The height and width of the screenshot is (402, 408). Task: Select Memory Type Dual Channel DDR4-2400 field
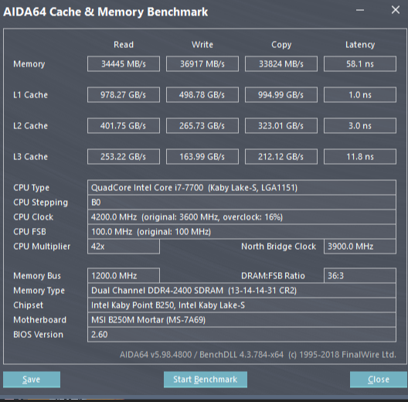click(242, 291)
